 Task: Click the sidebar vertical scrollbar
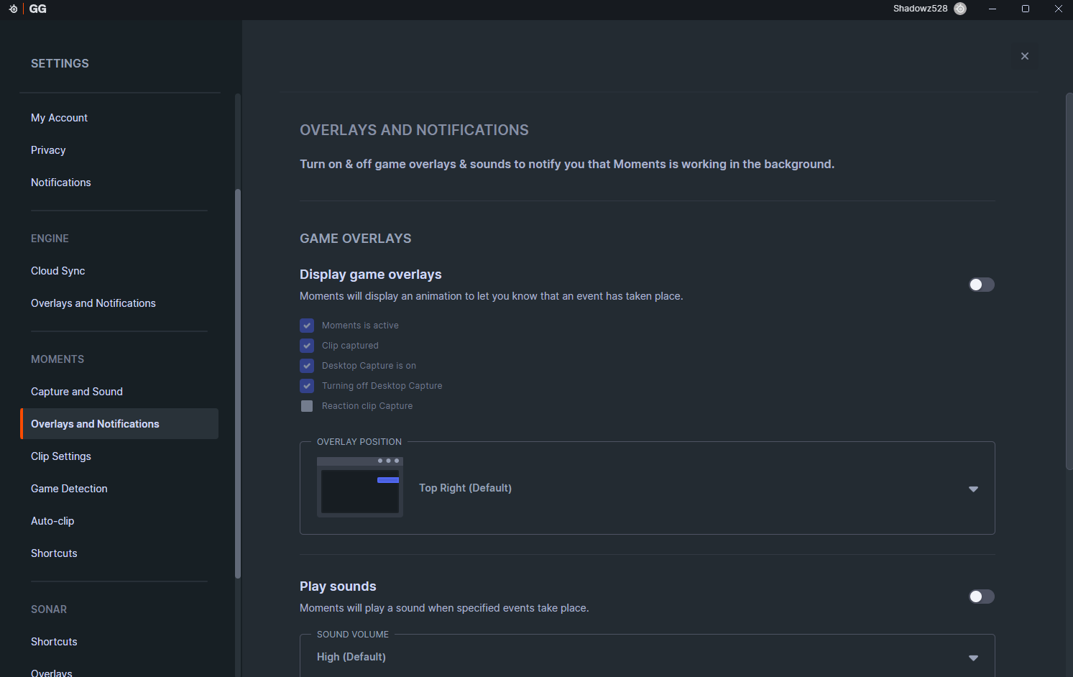[237, 384]
